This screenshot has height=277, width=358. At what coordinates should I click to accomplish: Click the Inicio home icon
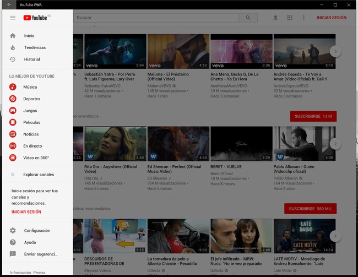(x=13, y=36)
